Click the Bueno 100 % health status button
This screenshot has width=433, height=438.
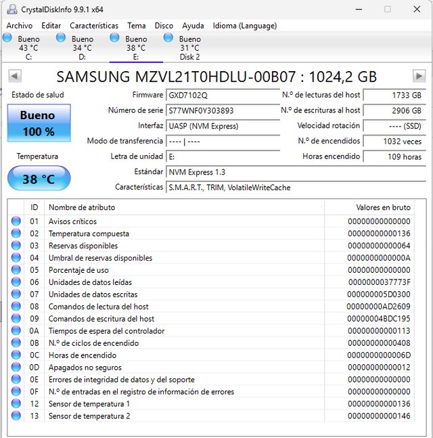[x=39, y=123]
